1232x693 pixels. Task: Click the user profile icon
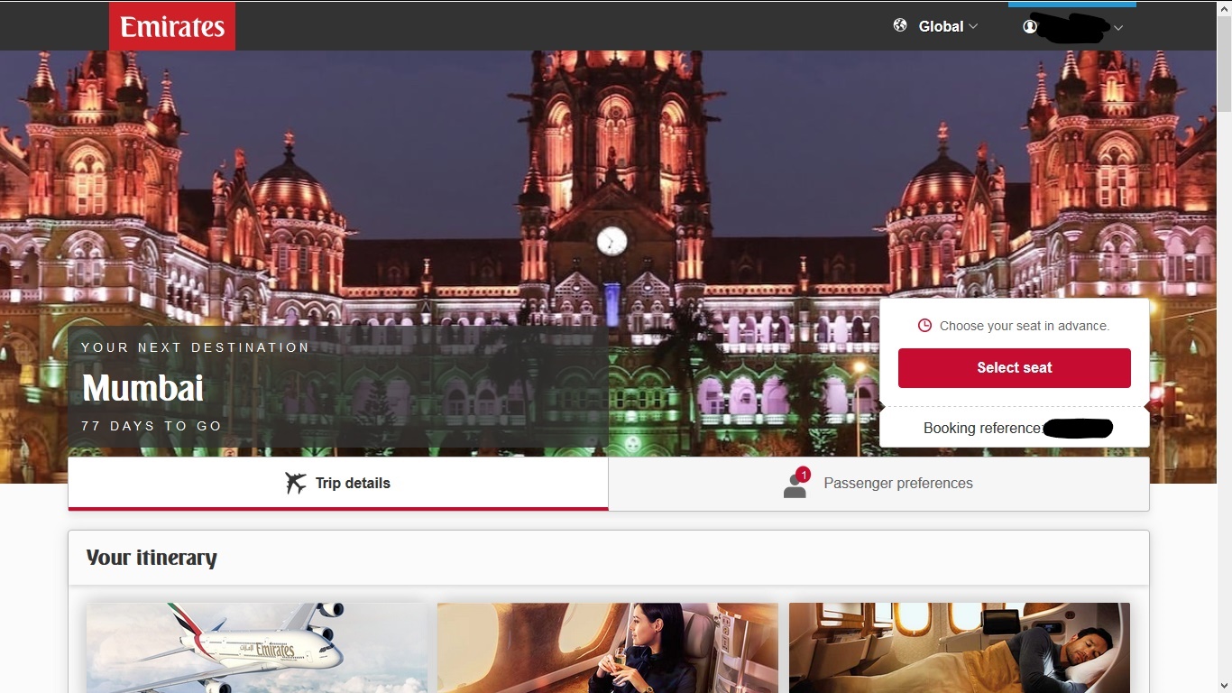click(1030, 27)
